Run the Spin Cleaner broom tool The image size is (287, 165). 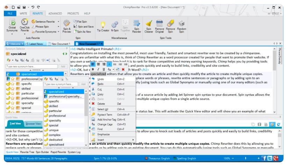pos(149,23)
